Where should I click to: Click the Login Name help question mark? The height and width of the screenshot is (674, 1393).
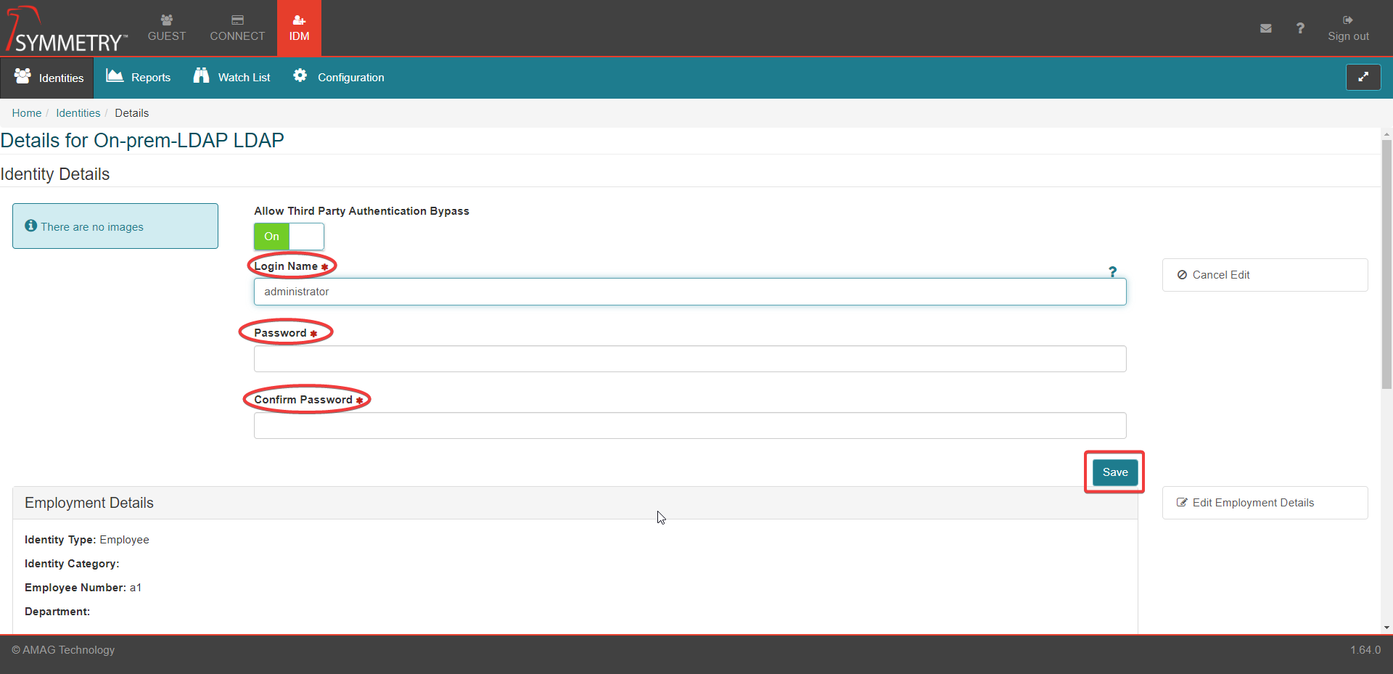click(1112, 272)
